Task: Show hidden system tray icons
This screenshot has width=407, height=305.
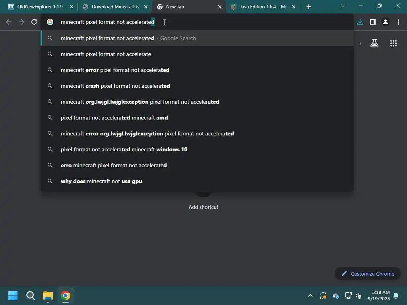Action: [x=310, y=295]
